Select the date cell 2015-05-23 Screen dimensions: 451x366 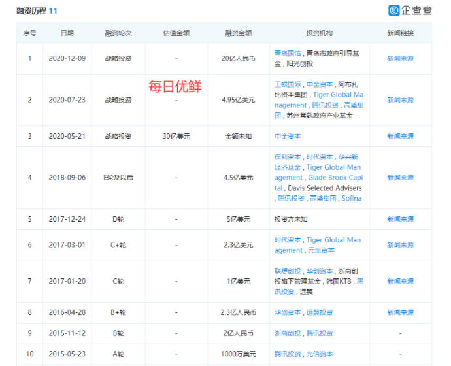[x=67, y=354]
